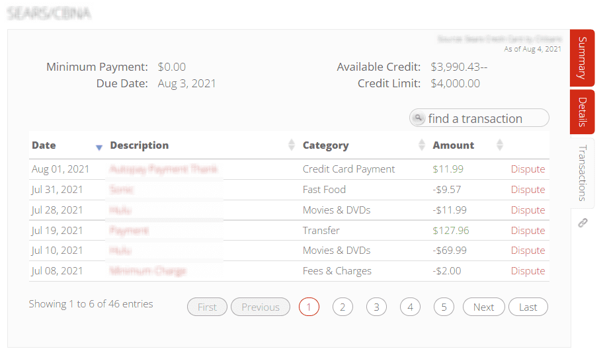The width and height of the screenshot is (605, 355).
Task: Dispute the Jul 08 Fees & Charges entry
Action: click(x=528, y=271)
